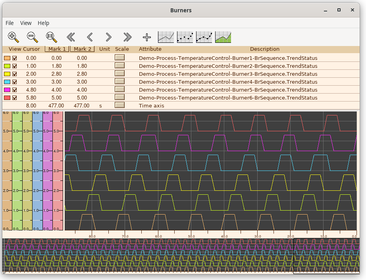Click the zoom out magnifier icon
This screenshot has height=280, width=366.
coord(33,37)
